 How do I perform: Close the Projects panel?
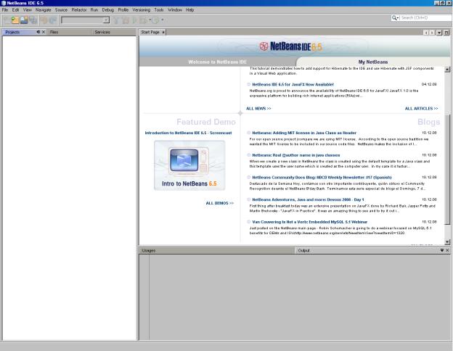click(x=44, y=32)
